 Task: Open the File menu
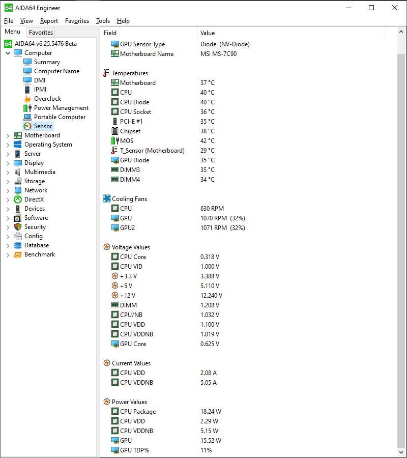(9, 21)
